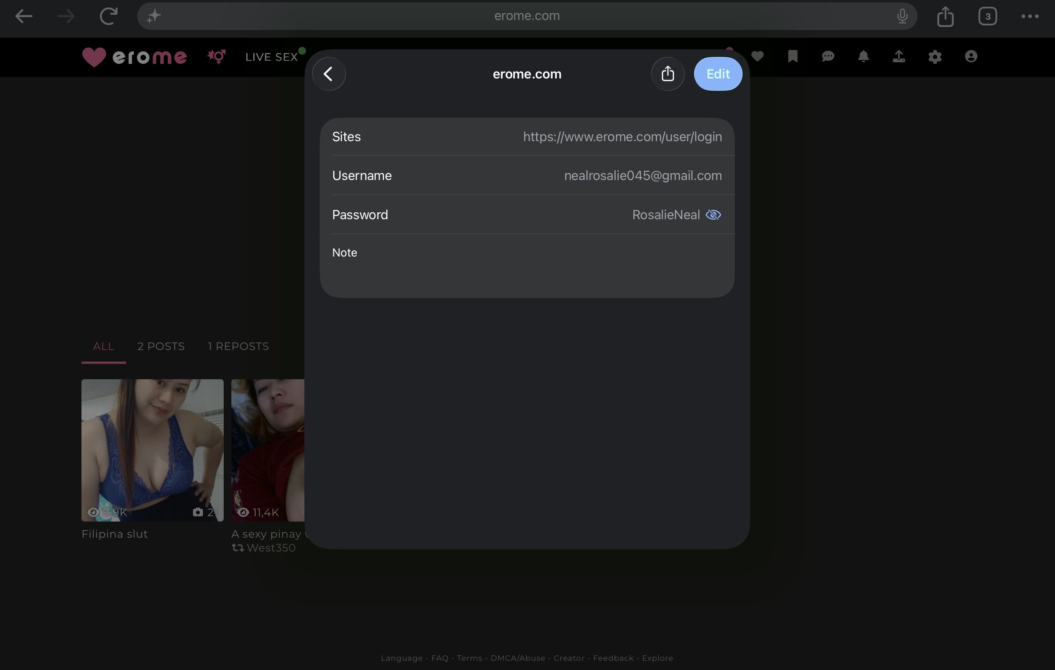1055x670 pixels.
Task: Share the erome.com saved password entry
Action: tap(667, 74)
